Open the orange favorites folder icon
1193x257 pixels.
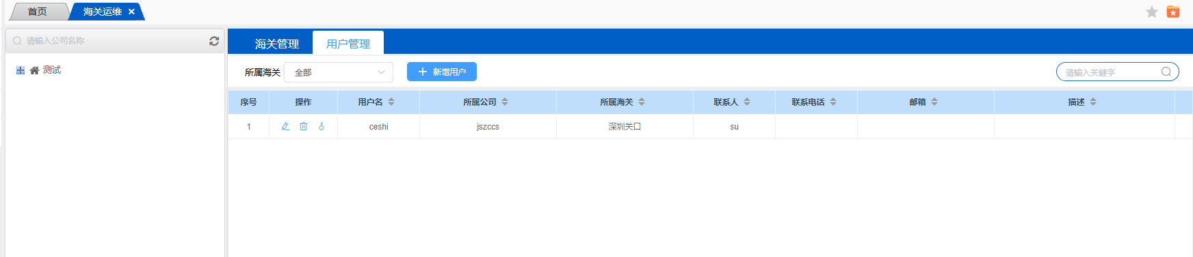tap(1173, 12)
